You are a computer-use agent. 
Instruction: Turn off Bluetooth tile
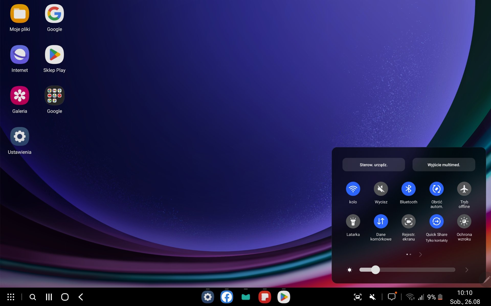click(x=408, y=189)
